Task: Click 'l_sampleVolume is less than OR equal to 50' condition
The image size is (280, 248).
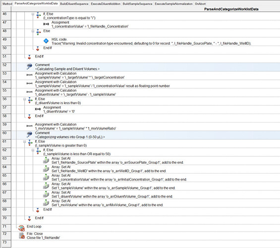Action: [77, 154]
